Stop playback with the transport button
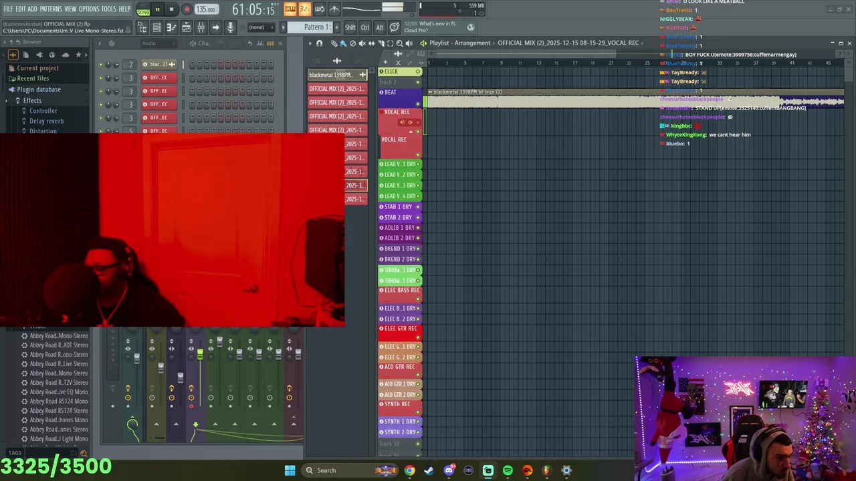The width and height of the screenshot is (856, 481). 171,9
